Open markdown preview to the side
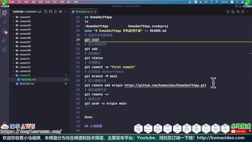 238,11
